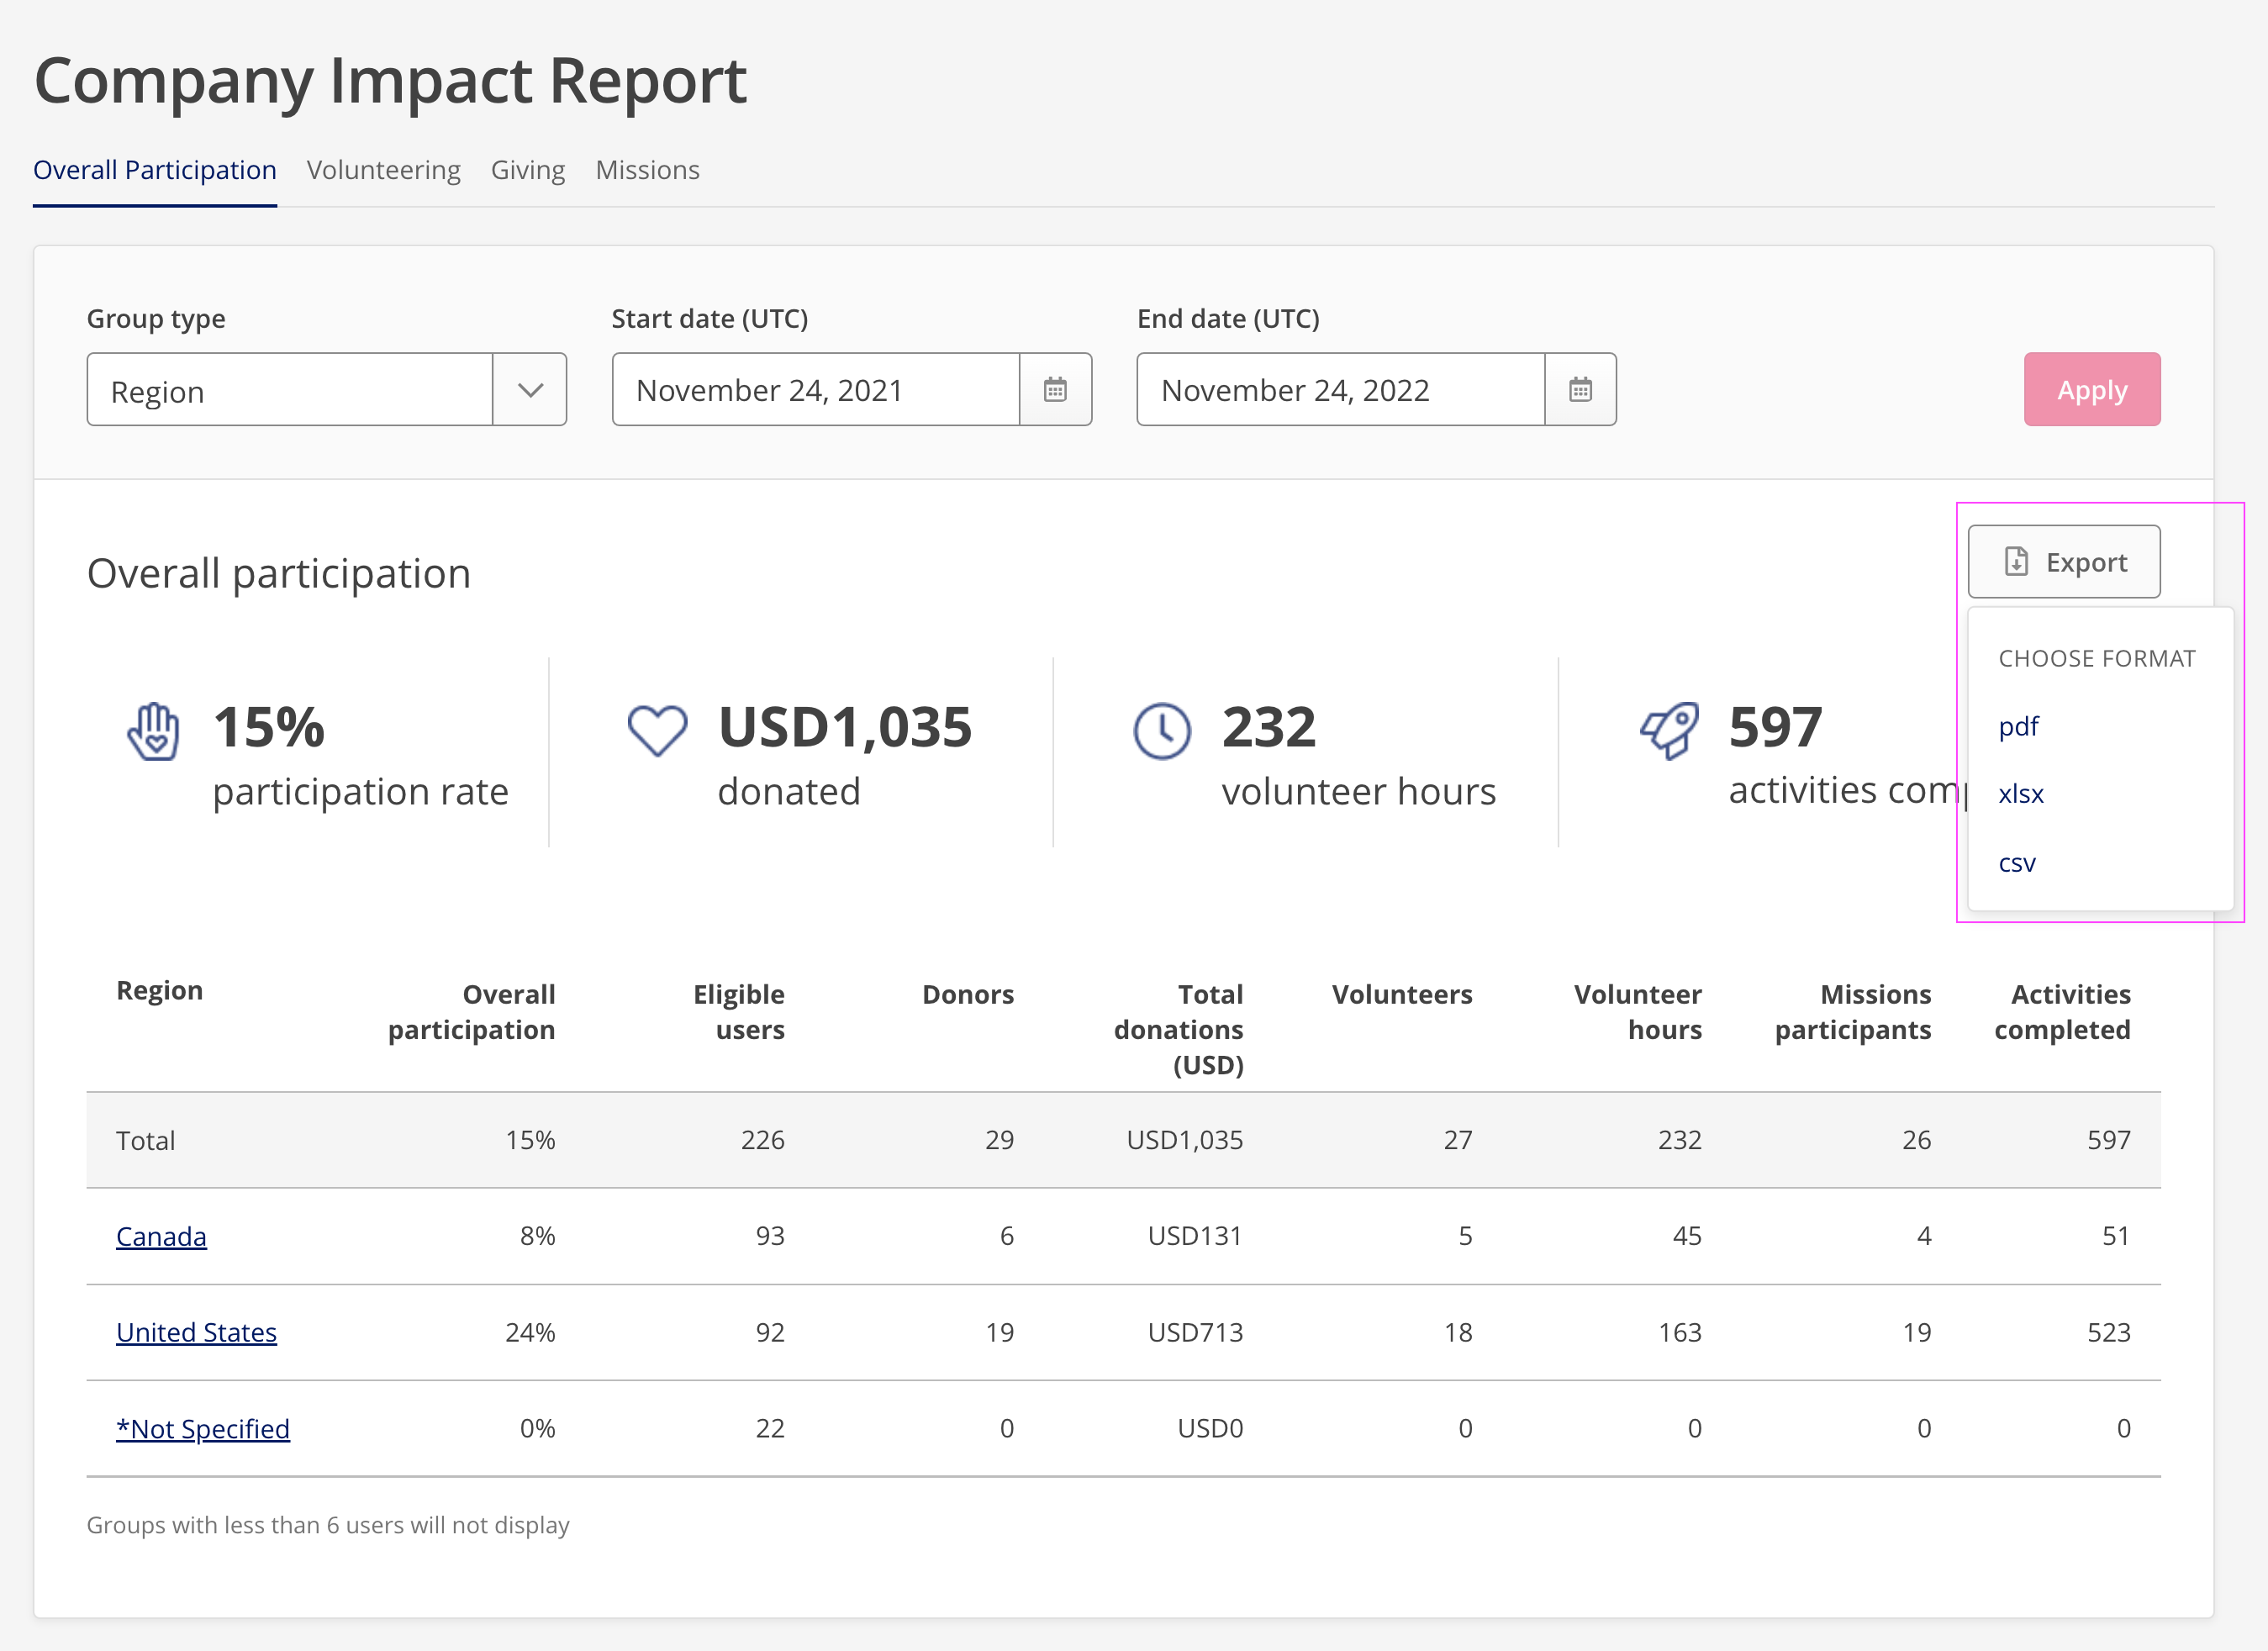2268x1651 pixels.
Task: Click the volunteer hours clock icon
Action: 1162,731
